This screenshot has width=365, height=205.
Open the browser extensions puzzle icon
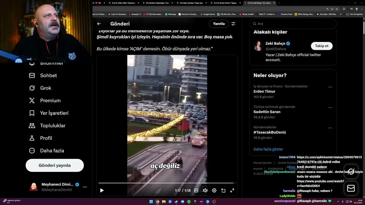pos(344,9)
